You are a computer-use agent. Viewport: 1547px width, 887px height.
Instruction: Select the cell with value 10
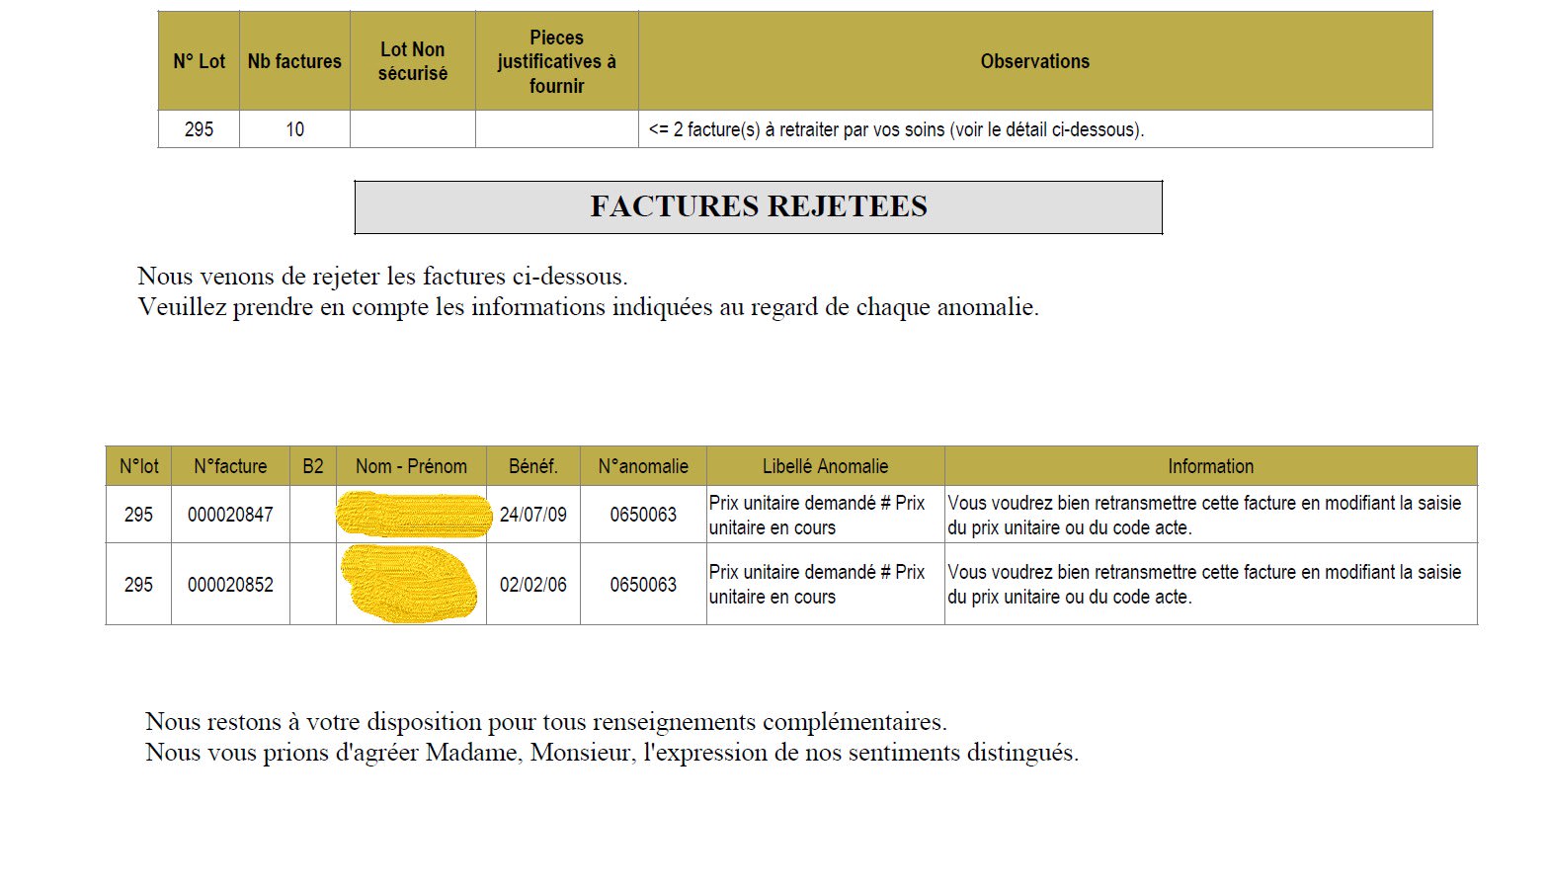(294, 129)
